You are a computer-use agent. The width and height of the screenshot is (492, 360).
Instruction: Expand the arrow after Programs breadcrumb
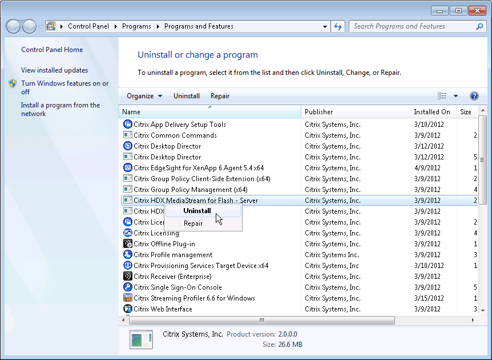coord(158,26)
